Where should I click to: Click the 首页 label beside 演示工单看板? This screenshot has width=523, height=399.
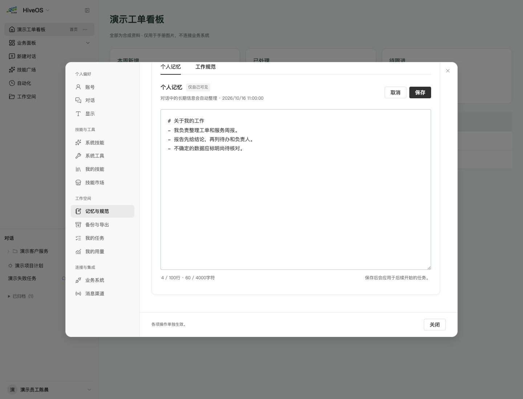[74, 29]
